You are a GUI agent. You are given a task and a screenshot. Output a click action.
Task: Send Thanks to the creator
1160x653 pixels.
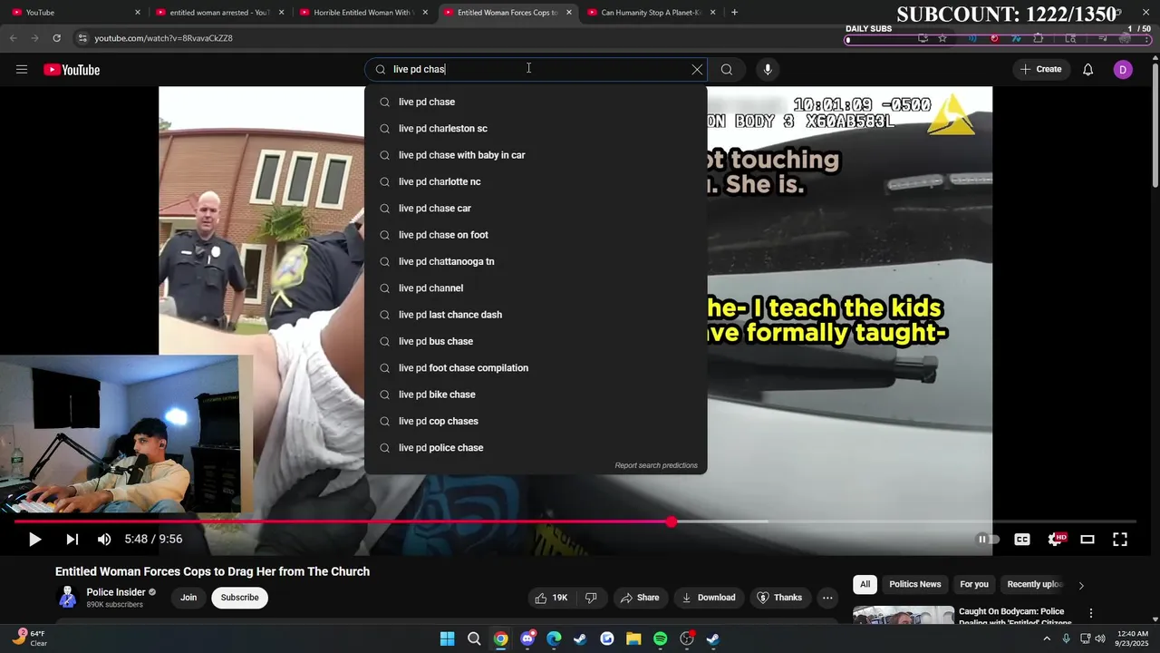(x=779, y=598)
